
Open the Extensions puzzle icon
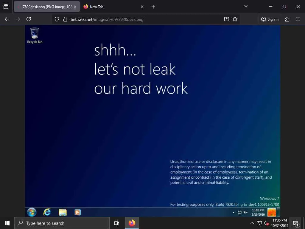(287, 19)
